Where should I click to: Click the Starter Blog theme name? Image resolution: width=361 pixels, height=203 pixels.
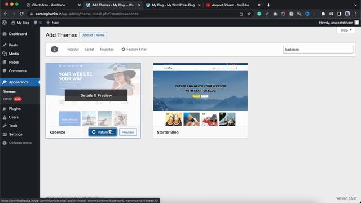click(168, 132)
